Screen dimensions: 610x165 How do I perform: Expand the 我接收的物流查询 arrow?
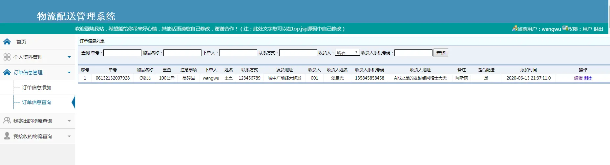click(x=69, y=136)
